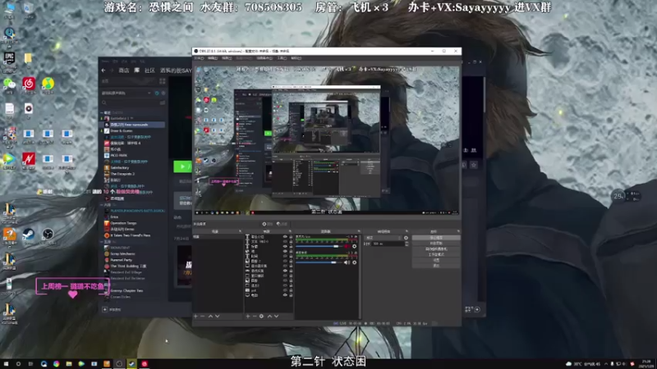Open scene transition type dropdown
Screen dimensions: 657x369
coord(384,238)
